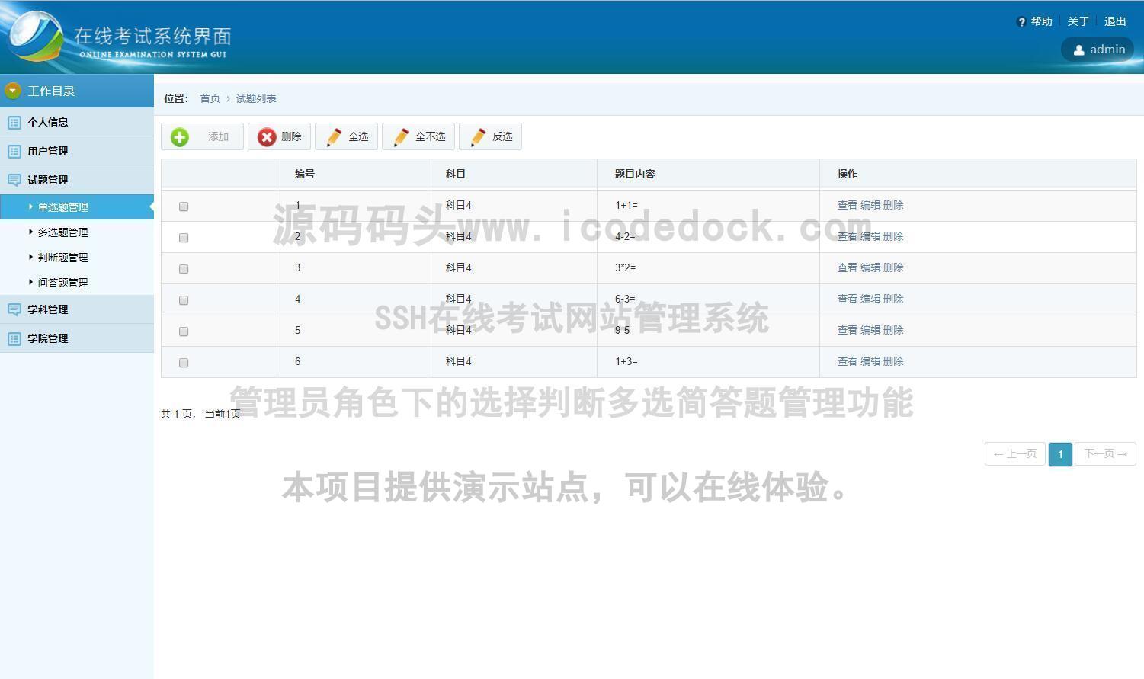This screenshot has width=1144, height=679.
Task: Click the 关于 link in header
Action: 1078,22
